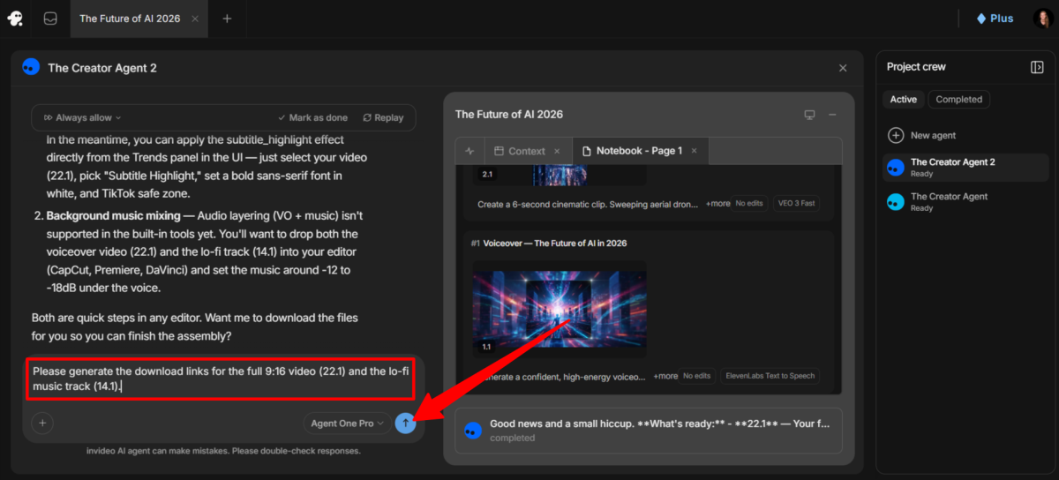
Task: Focus the chat message input field
Action: (x=220, y=379)
